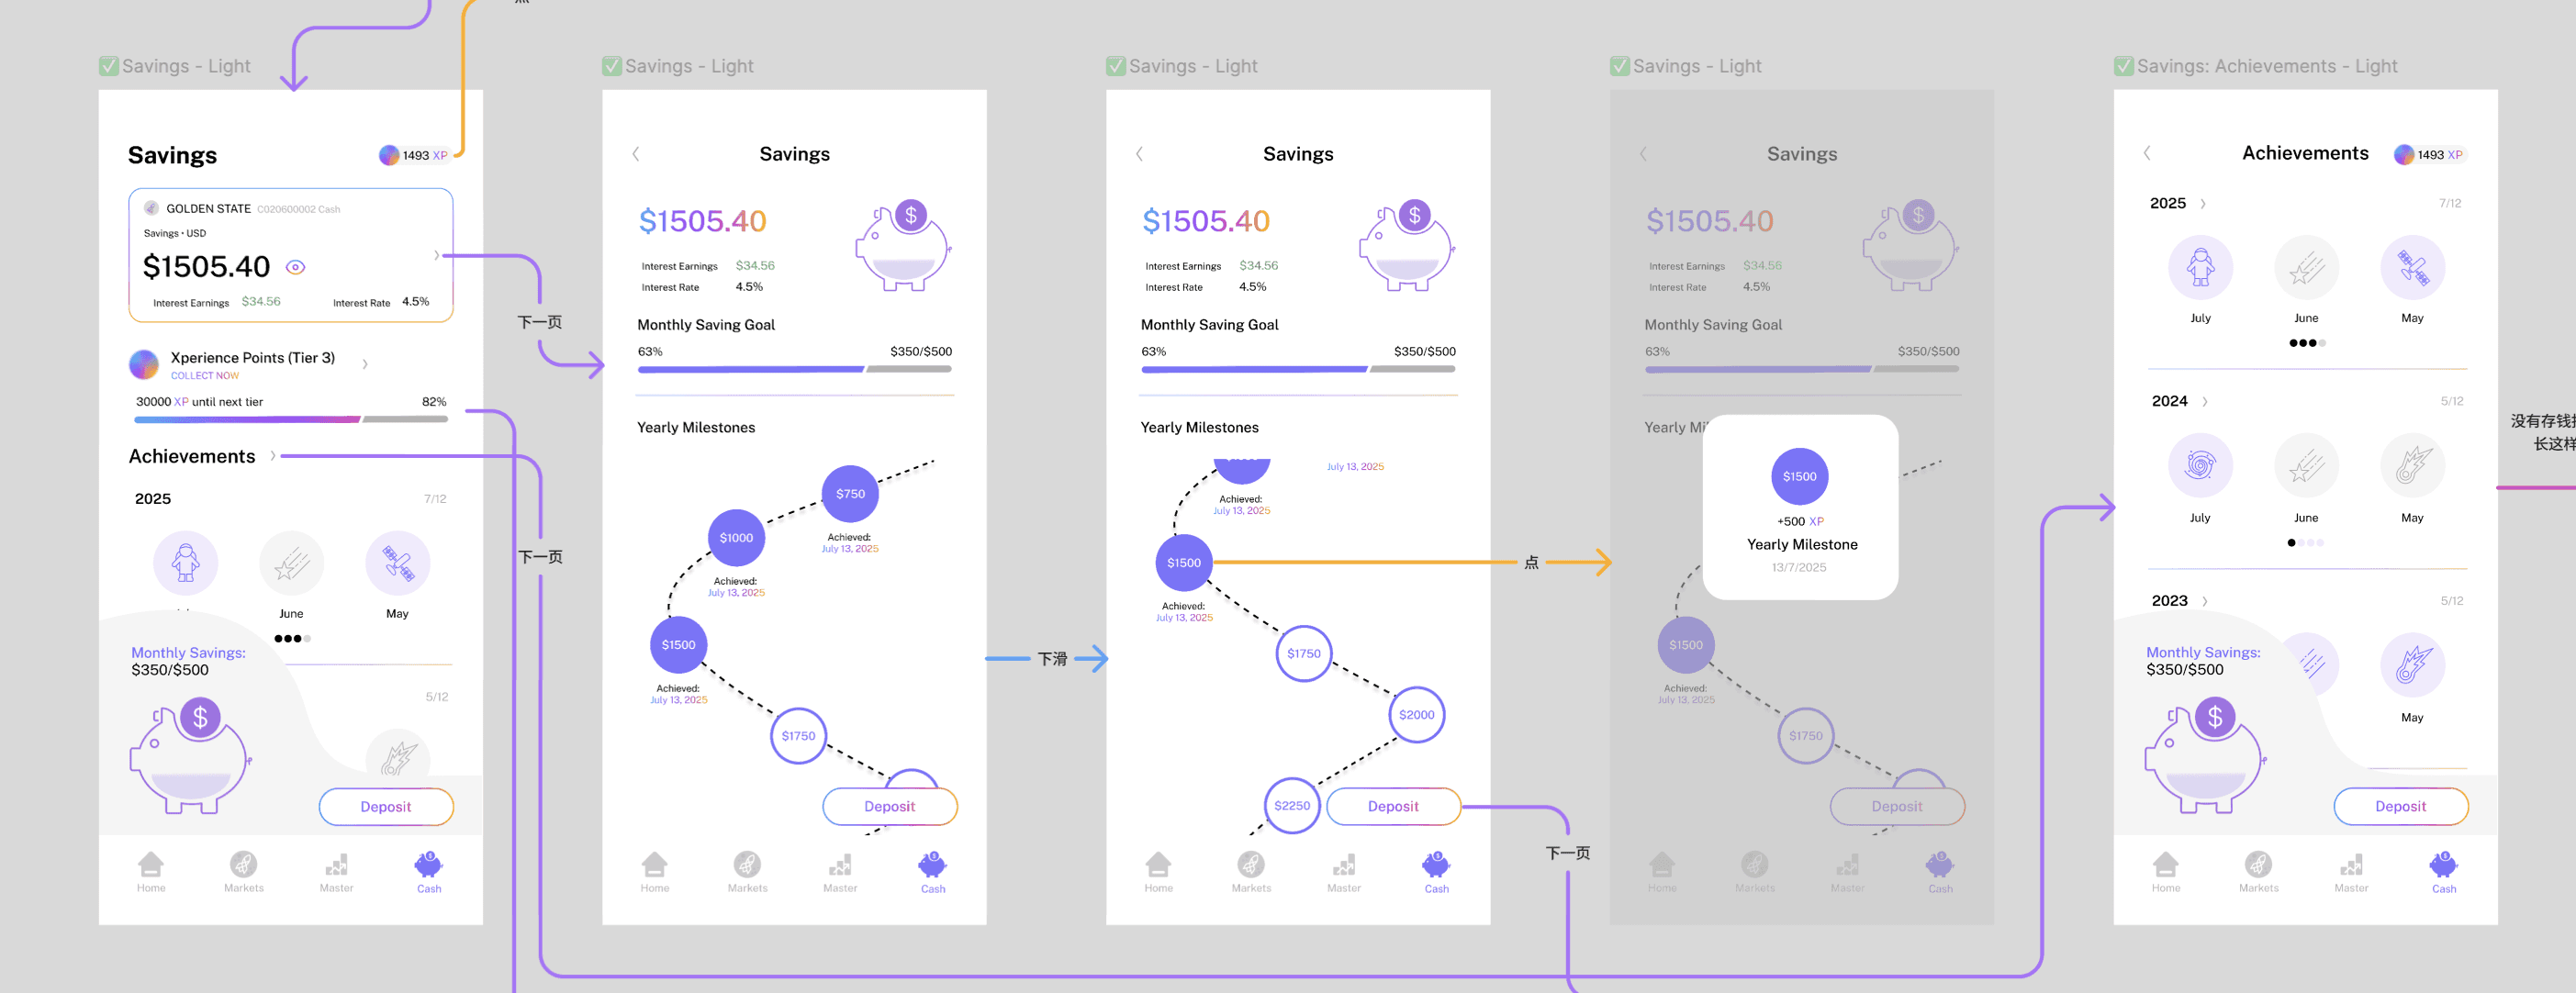Toggle the balance visibility eye icon
This screenshot has width=2576, height=993.
(x=294, y=267)
